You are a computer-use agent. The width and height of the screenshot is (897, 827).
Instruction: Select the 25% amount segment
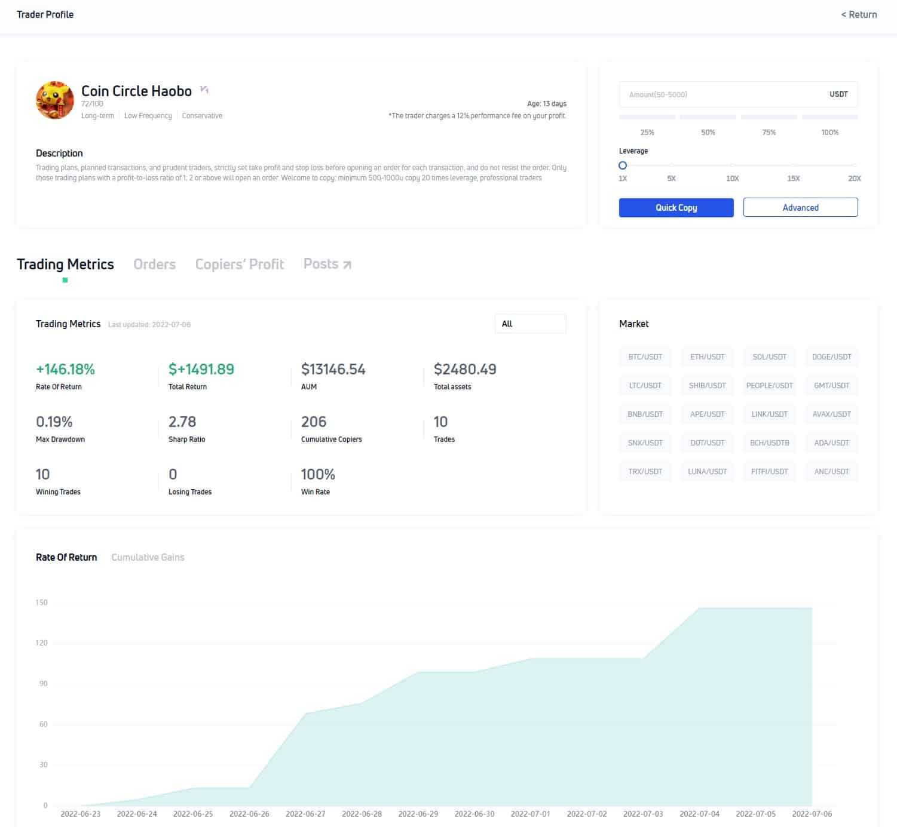pos(647,118)
